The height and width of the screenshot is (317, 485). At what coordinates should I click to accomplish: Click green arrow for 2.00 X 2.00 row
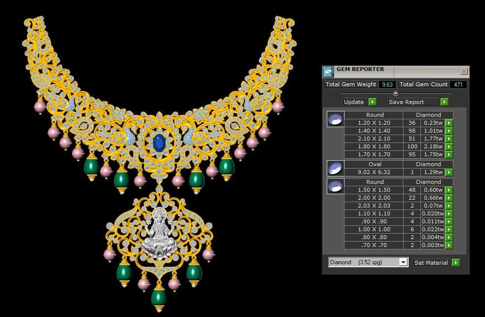point(449,198)
